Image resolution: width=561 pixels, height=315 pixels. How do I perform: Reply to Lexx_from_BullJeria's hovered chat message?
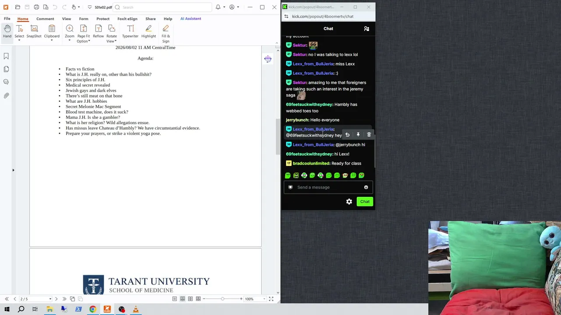pos(347,135)
